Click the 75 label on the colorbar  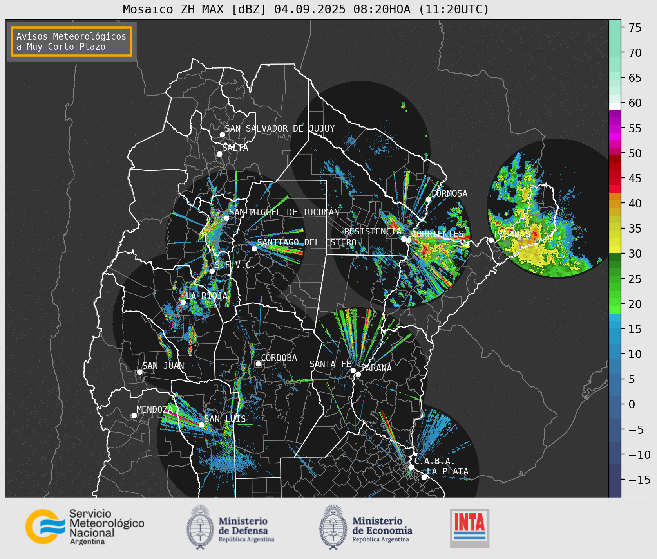point(635,28)
